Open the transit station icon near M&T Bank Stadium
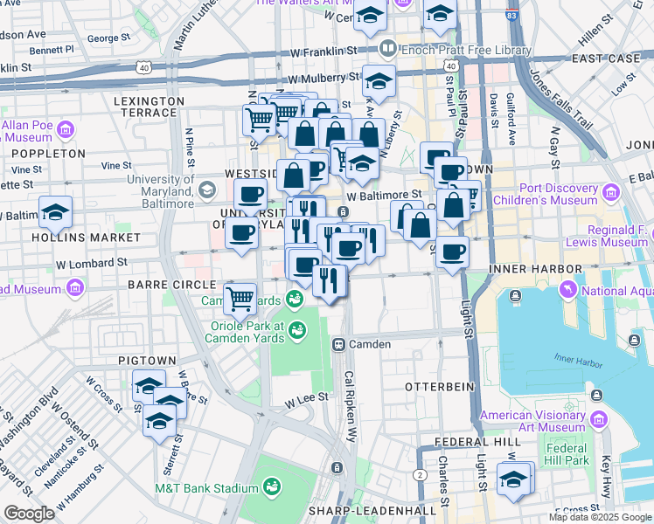The width and height of the screenshot is (654, 524). point(337,468)
